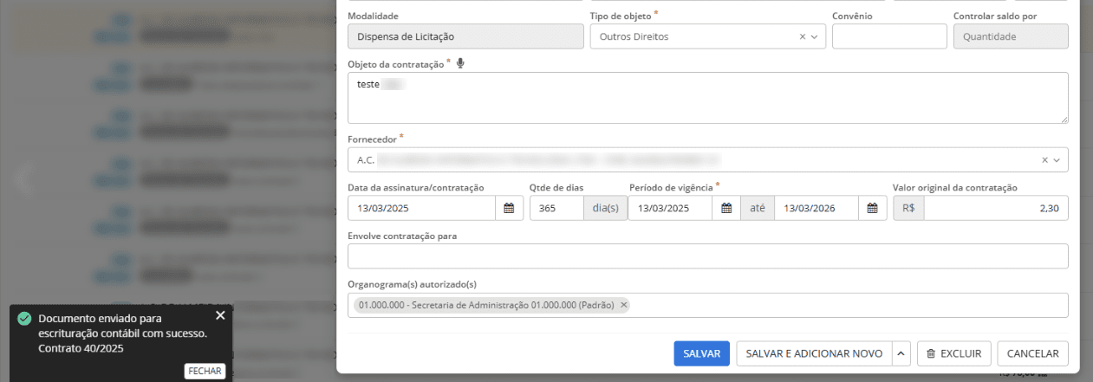
Task: Click the SALVAR button
Action: click(x=702, y=353)
